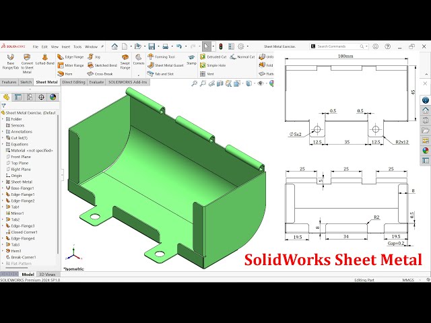Choose the Sketched Bend tool
This screenshot has width=431, height=323.
pyautogui.click(x=102, y=65)
